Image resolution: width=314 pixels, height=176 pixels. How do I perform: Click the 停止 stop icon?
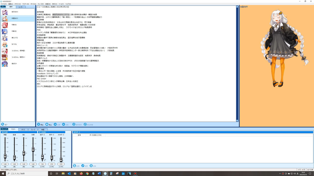coord(47,124)
